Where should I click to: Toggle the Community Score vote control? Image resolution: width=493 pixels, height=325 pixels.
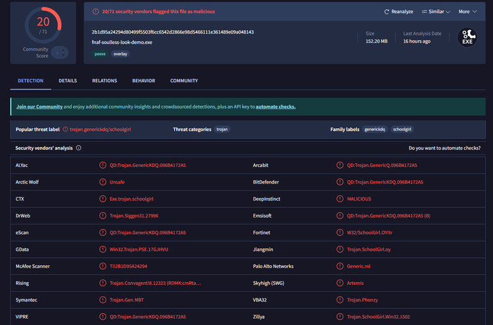point(60,53)
